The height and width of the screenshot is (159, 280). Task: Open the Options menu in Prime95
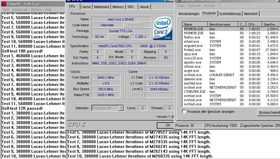[x=36, y=10]
